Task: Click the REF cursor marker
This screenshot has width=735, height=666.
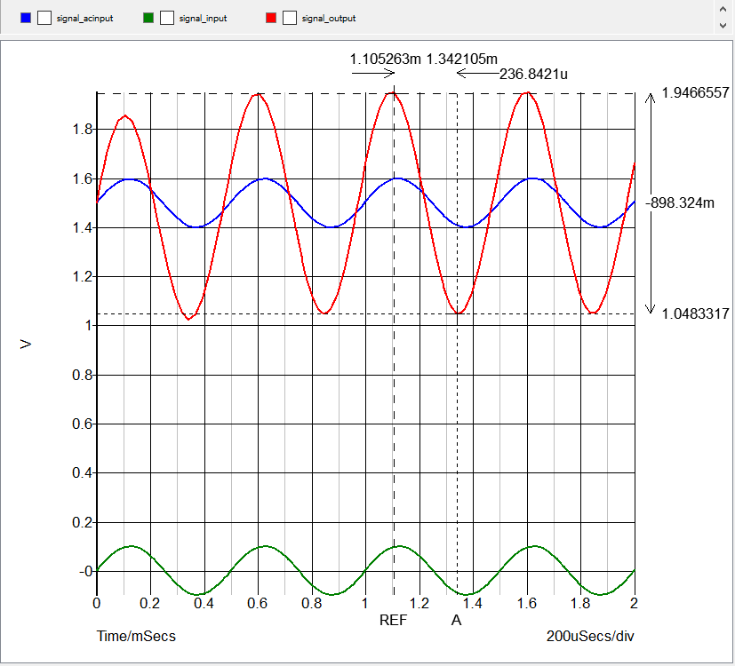Action: [394, 620]
